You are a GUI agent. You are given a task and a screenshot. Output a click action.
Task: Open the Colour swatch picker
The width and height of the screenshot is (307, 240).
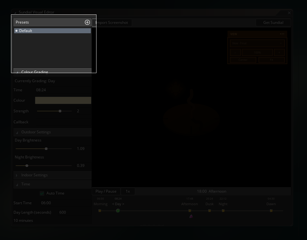coord(63,100)
